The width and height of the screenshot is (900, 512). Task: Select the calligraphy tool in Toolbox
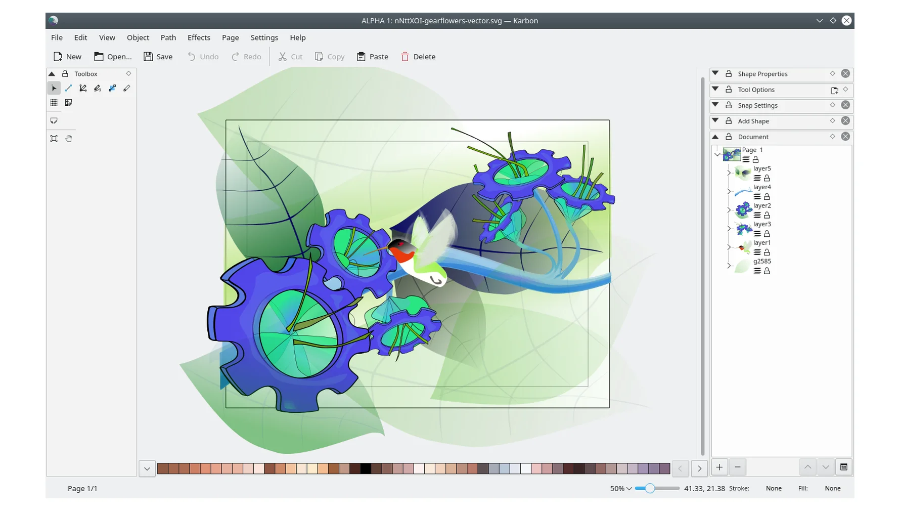[x=98, y=88]
